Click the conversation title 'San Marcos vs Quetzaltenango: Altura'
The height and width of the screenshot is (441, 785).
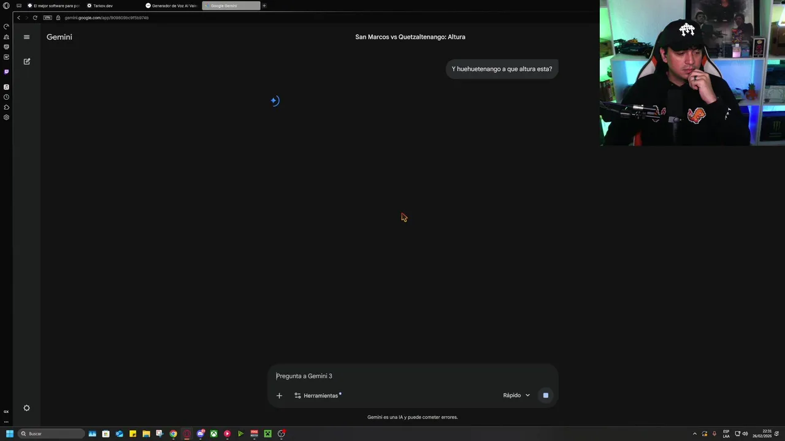point(410,37)
